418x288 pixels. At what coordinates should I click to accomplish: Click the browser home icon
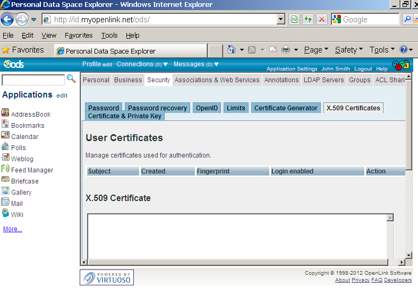point(232,50)
